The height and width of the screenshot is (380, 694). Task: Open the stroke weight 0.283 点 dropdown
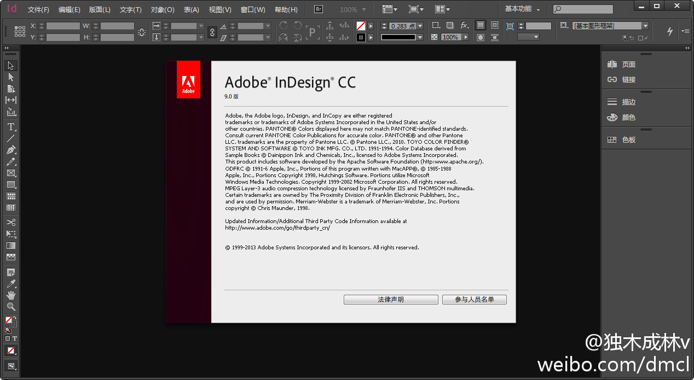(x=420, y=26)
